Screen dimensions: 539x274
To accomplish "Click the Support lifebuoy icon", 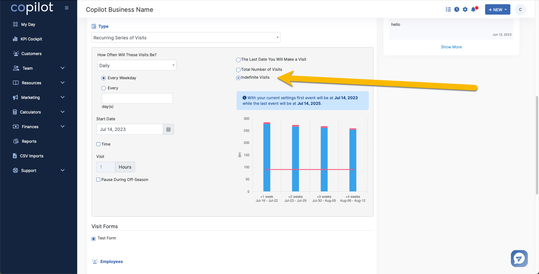I will pyautogui.click(x=15, y=171).
